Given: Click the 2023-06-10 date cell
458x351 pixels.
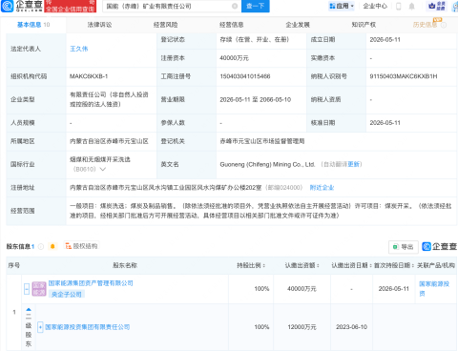Looking at the screenshot, I should point(351,327).
